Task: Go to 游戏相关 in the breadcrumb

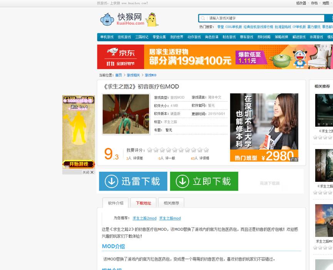Action: point(133,75)
